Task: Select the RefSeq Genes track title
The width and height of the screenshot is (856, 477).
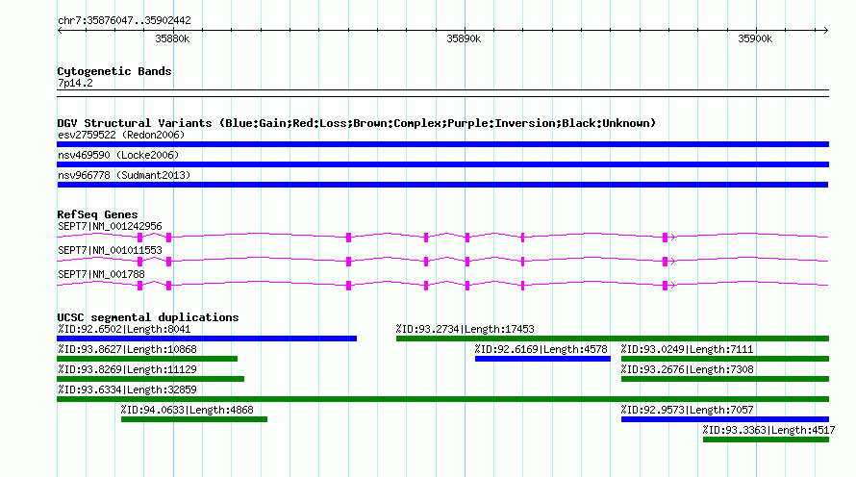Action: tap(97, 214)
